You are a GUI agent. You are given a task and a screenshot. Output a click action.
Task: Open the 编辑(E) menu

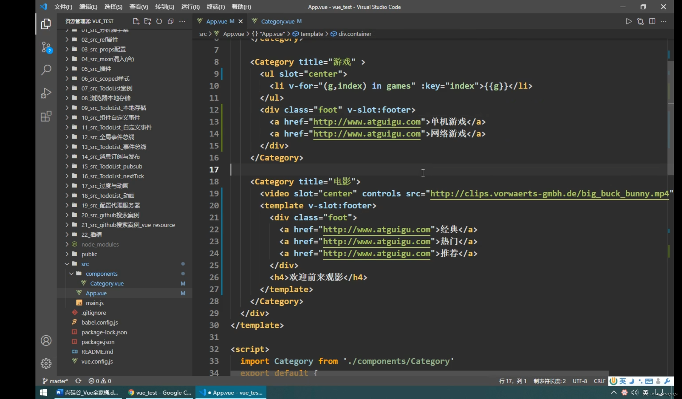88,7
